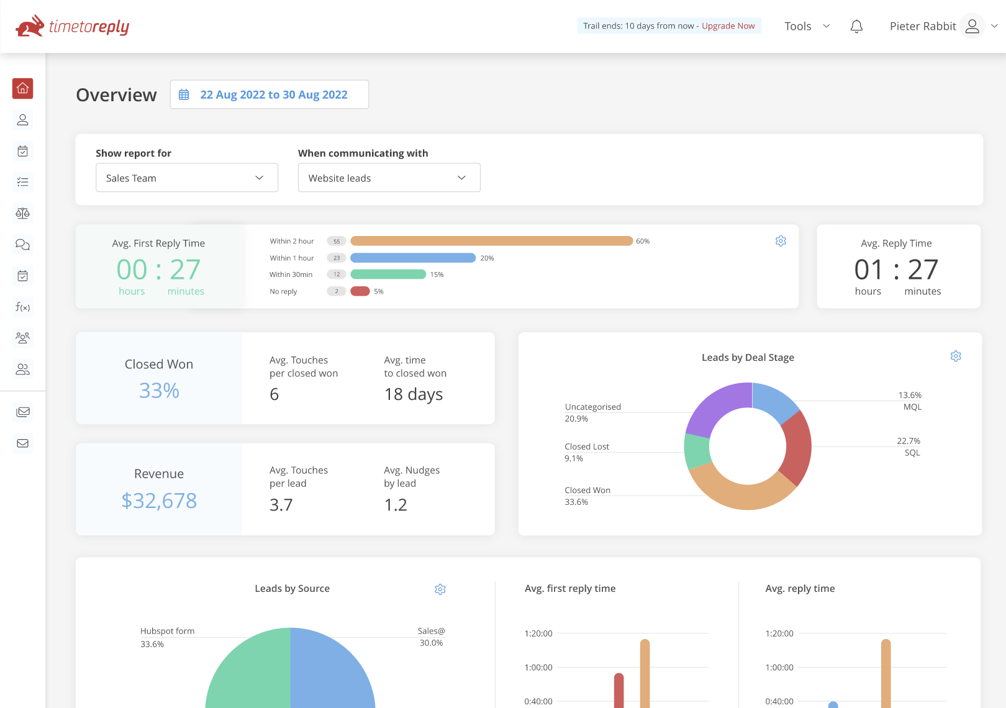Click the green Closed Lost donut segment
Viewport: 1006px width, 708px height.
[x=697, y=451]
